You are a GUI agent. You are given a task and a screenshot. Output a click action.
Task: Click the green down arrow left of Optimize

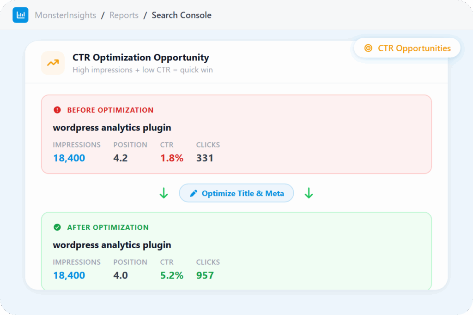(164, 194)
